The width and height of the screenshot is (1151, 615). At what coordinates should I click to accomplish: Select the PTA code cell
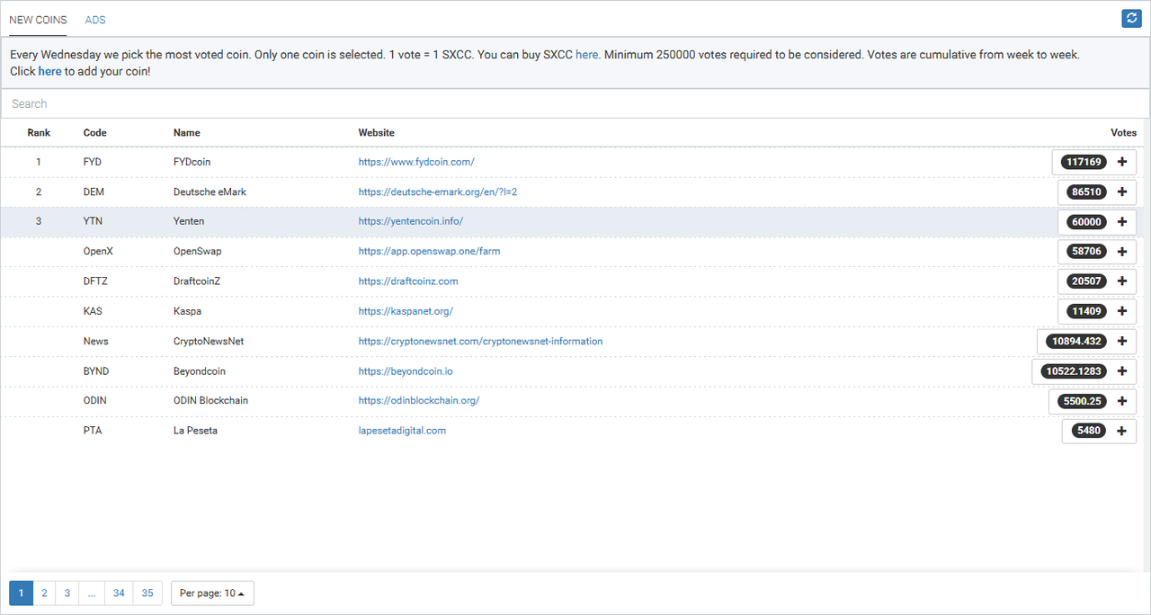click(93, 431)
